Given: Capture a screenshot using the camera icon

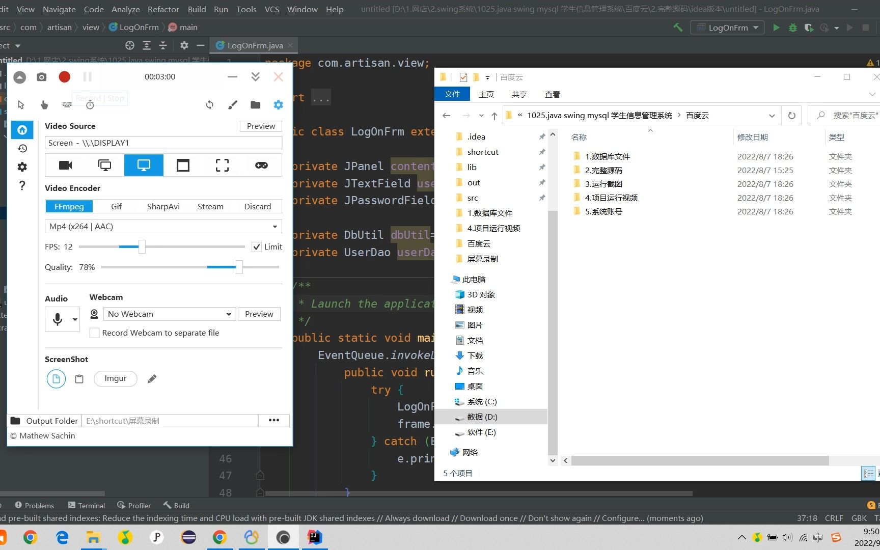Looking at the screenshot, I should click(x=41, y=76).
